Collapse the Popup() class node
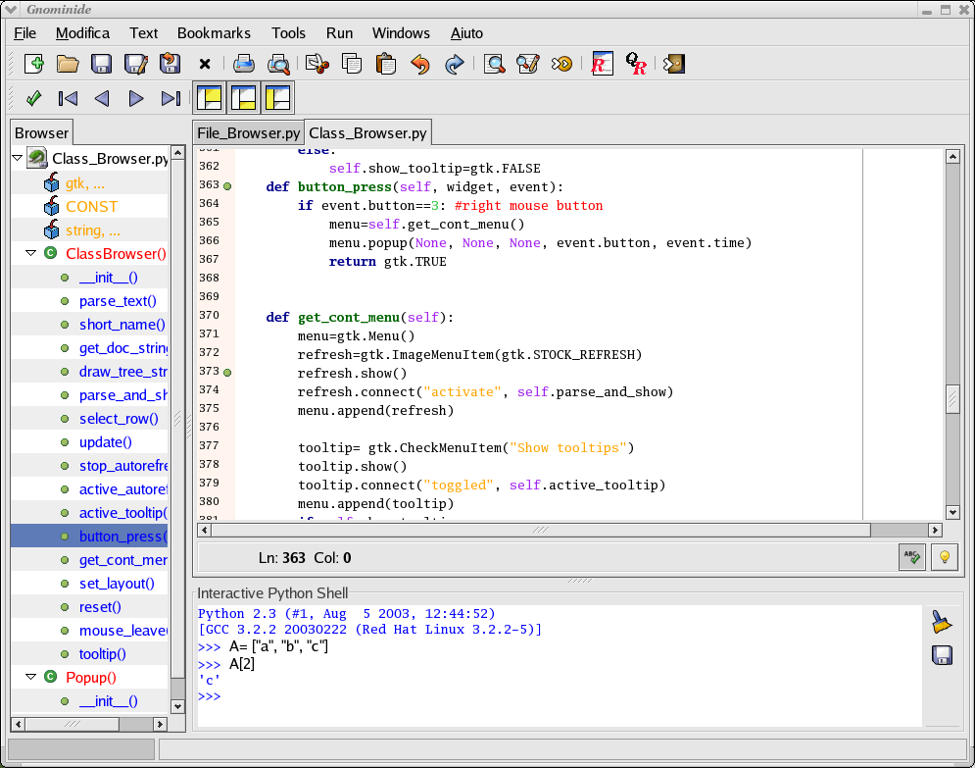The width and height of the screenshot is (975, 768). (x=29, y=677)
